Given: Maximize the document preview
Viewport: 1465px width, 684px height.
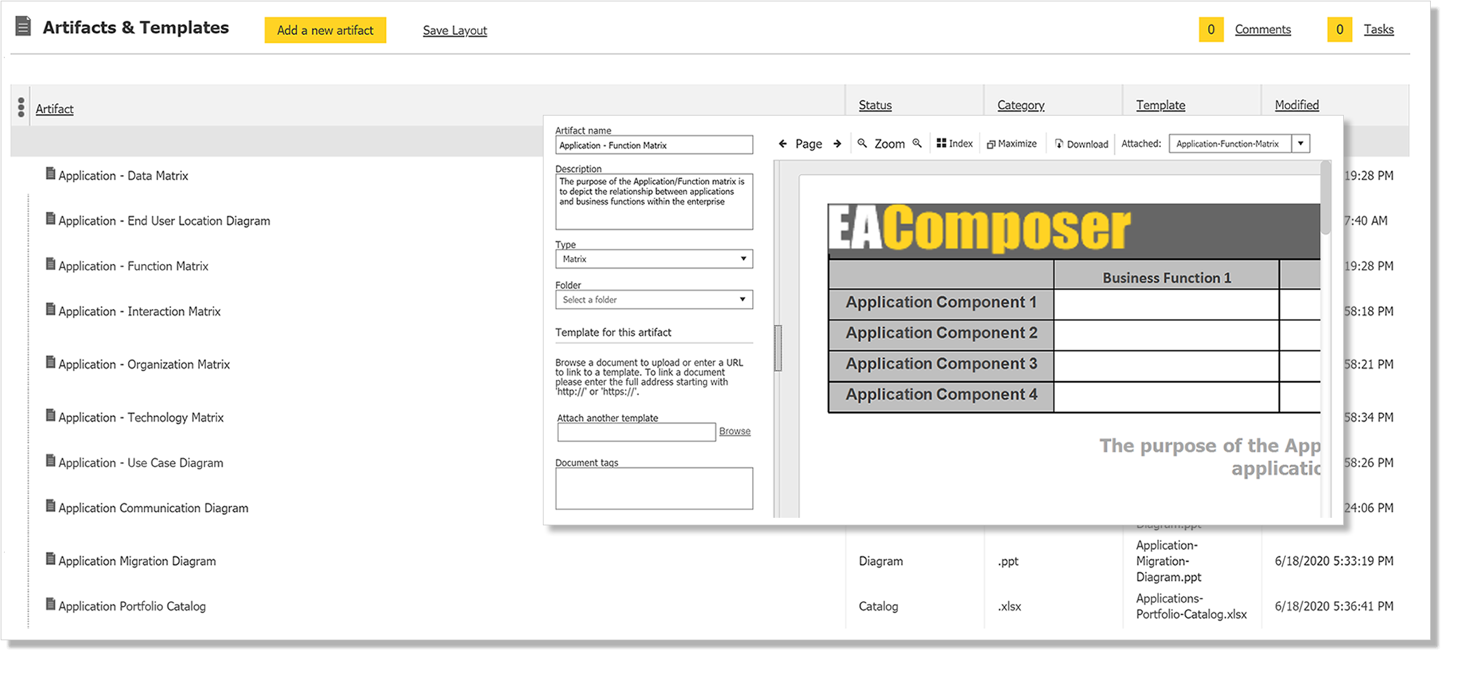Looking at the screenshot, I should pyautogui.click(x=1012, y=143).
